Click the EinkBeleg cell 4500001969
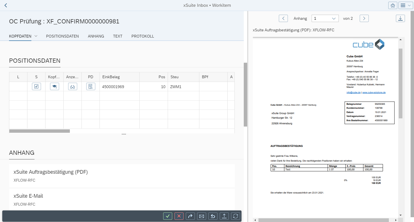414x222 pixels. pyautogui.click(x=113, y=87)
